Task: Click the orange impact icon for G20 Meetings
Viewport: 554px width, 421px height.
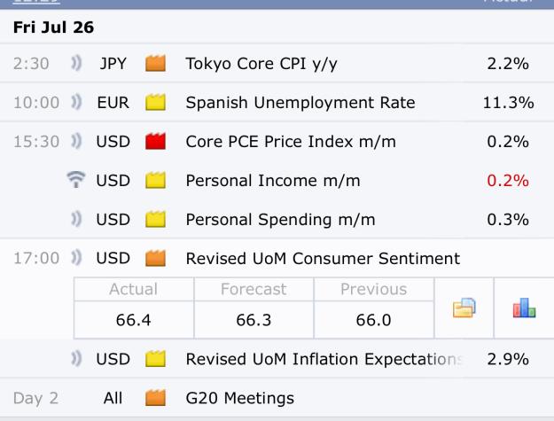Action: (155, 398)
